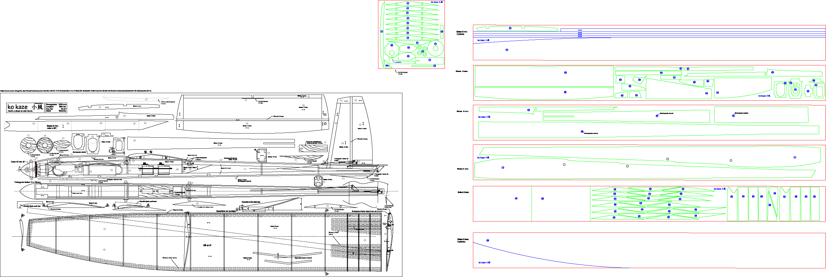This screenshot has width=826, height=277.
Task: Click the URL text above the main plan
Action: pos(75,91)
